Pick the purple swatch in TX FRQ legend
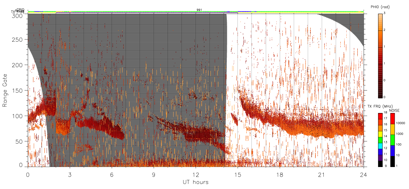This screenshot has height=189, width=409. point(380,158)
